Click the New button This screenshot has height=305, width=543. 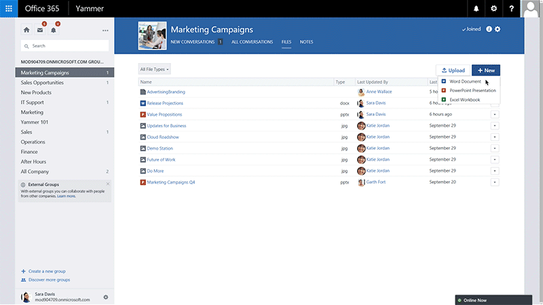486,70
